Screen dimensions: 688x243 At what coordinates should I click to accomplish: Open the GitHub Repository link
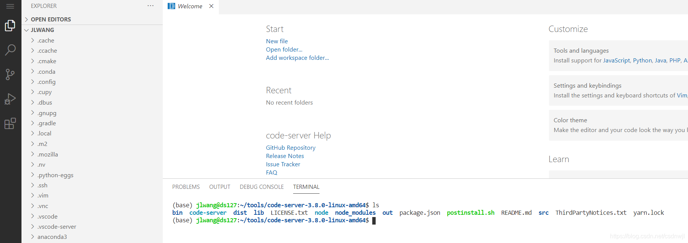290,148
